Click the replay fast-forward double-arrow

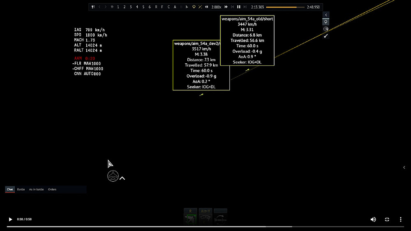pyautogui.click(x=226, y=7)
